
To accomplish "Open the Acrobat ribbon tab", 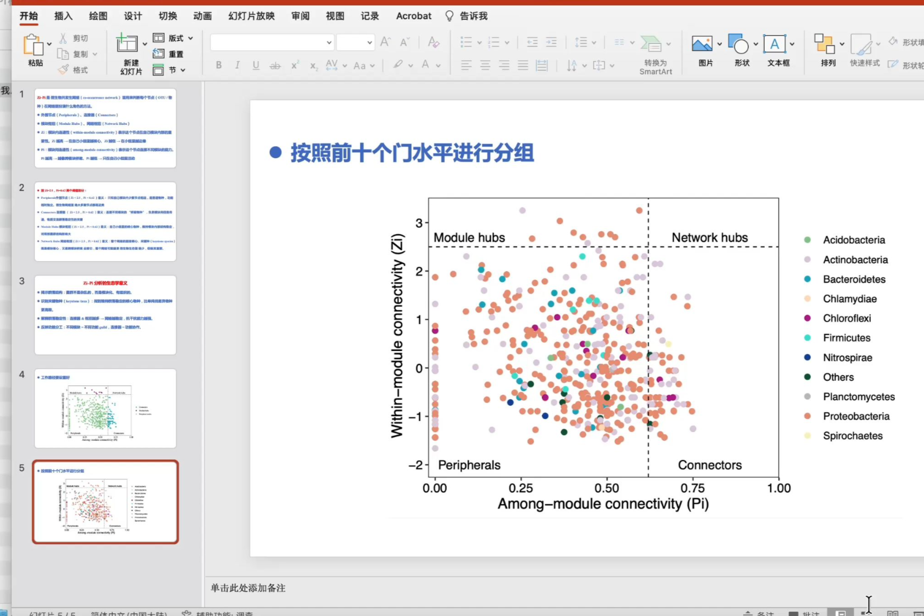I will (413, 16).
